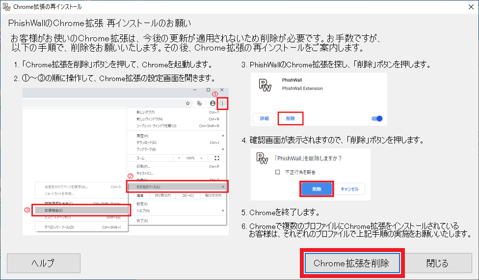
Task: Select 新しいタブ(T) in the illustrated menu
Action: point(178,112)
